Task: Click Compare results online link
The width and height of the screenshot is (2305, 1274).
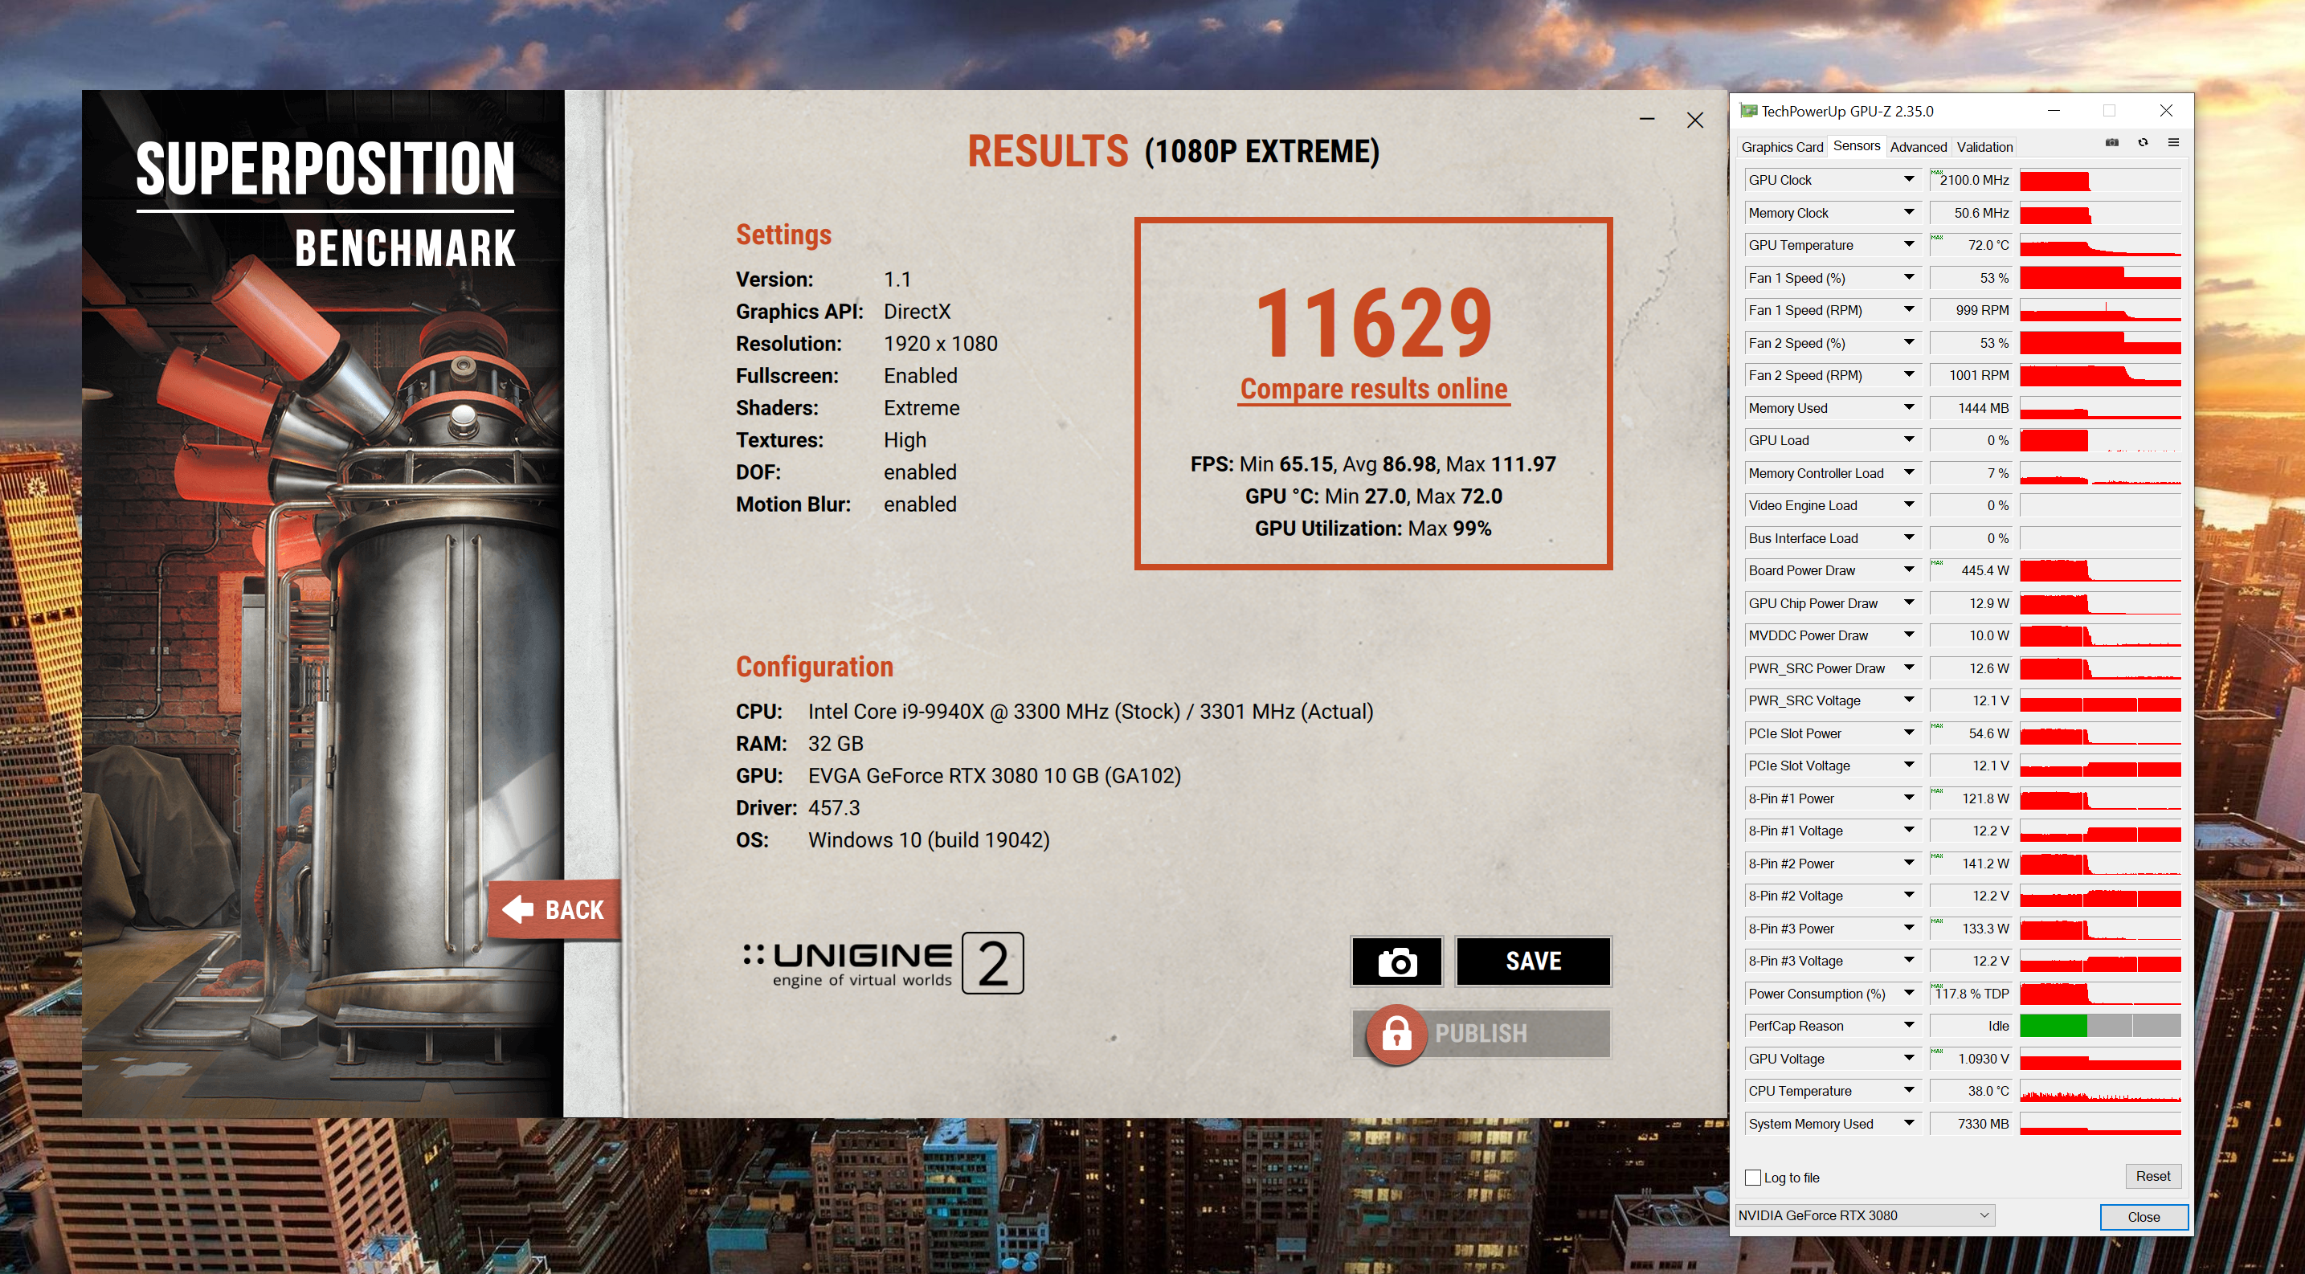Action: [1374, 389]
